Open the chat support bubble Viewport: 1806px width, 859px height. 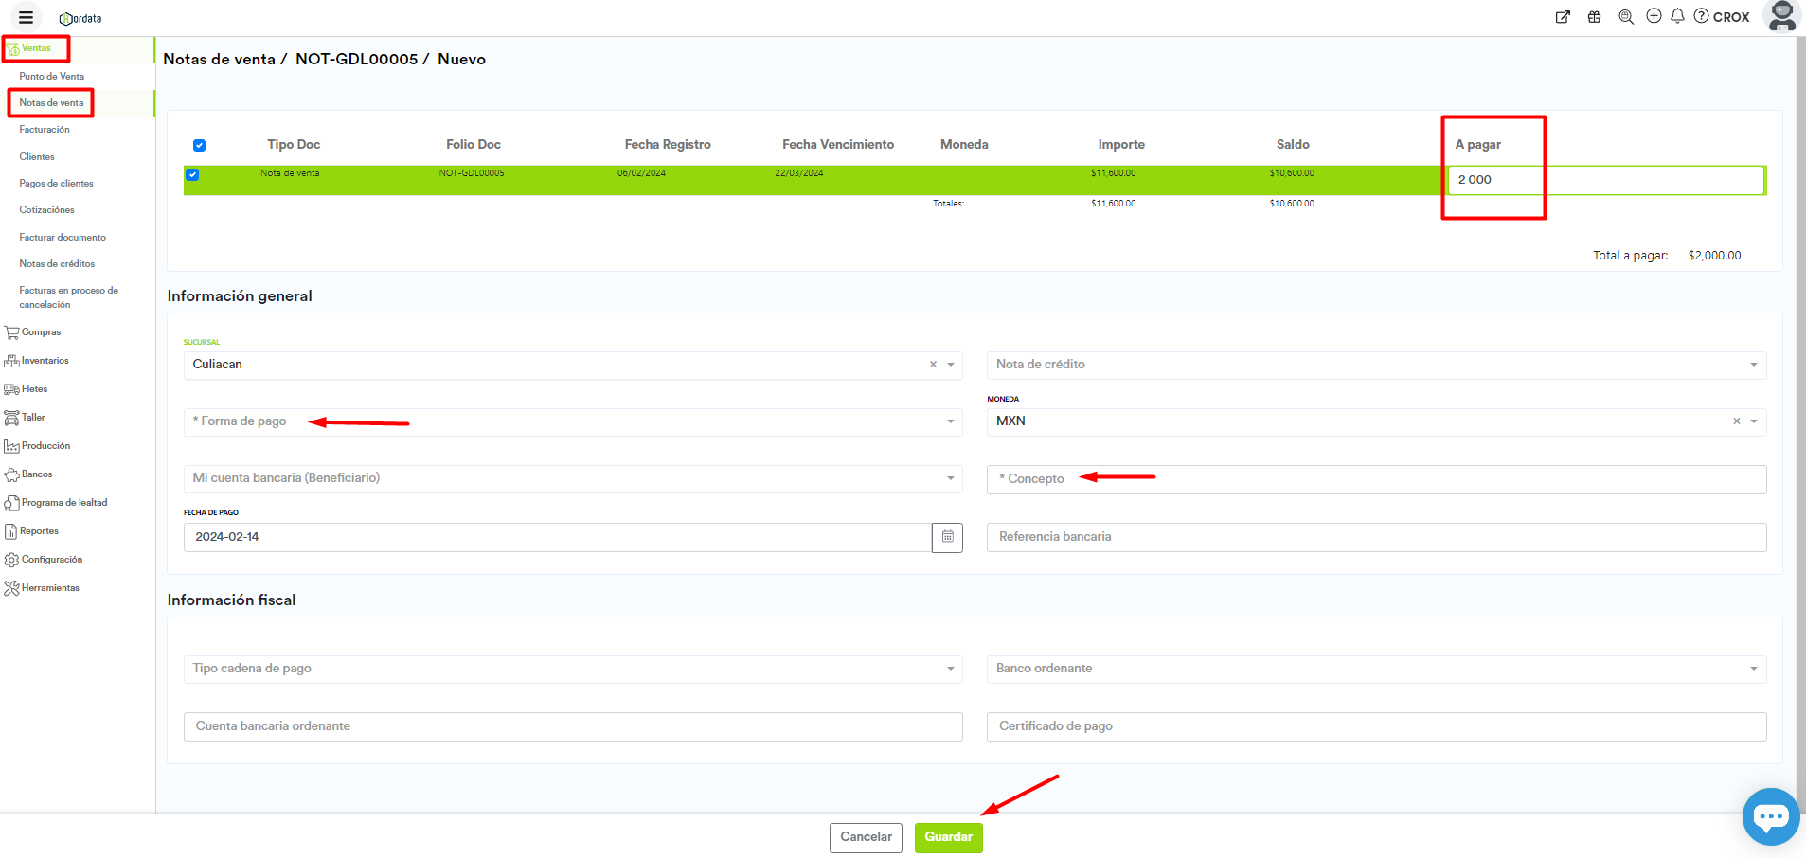[1770, 816]
